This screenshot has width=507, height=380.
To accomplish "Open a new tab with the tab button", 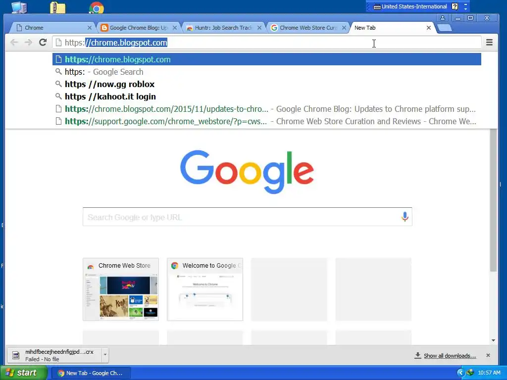I will coord(445,28).
